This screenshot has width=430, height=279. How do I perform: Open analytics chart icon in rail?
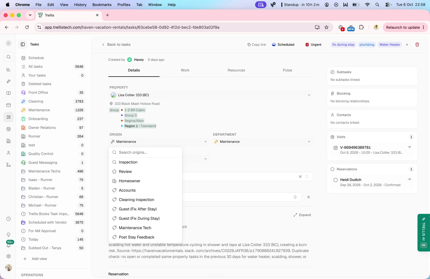click(9, 69)
